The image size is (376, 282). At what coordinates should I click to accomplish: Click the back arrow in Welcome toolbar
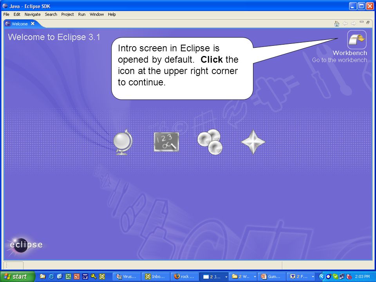pyautogui.click(x=345, y=23)
